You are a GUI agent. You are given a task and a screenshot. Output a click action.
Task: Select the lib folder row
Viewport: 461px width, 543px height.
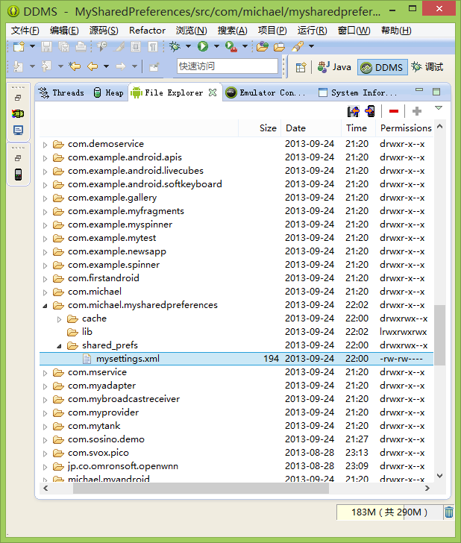click(236, 332)
